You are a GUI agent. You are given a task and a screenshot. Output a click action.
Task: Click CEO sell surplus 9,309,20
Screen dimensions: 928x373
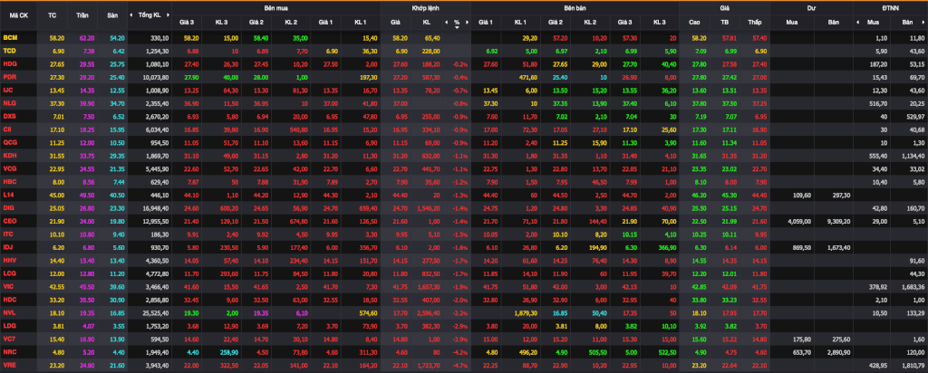point(837,220)
